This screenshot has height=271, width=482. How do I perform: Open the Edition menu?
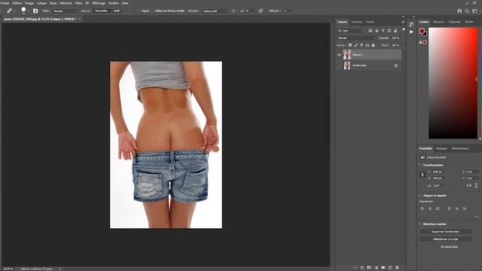tap(17, 3)
